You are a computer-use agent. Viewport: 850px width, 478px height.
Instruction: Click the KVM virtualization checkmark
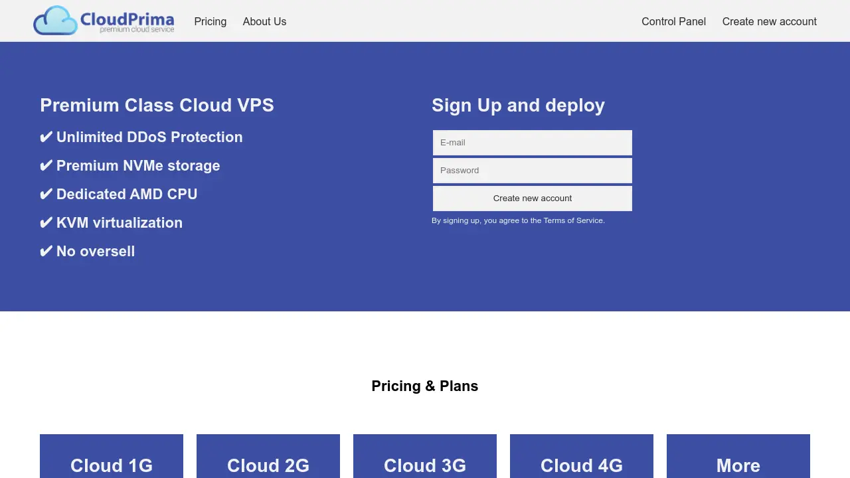pyautogui.click(x=46, y=222)
